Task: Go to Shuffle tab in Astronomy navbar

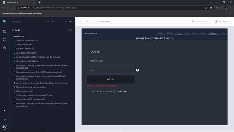Action: pyautogui.click(x=170, y=33)
